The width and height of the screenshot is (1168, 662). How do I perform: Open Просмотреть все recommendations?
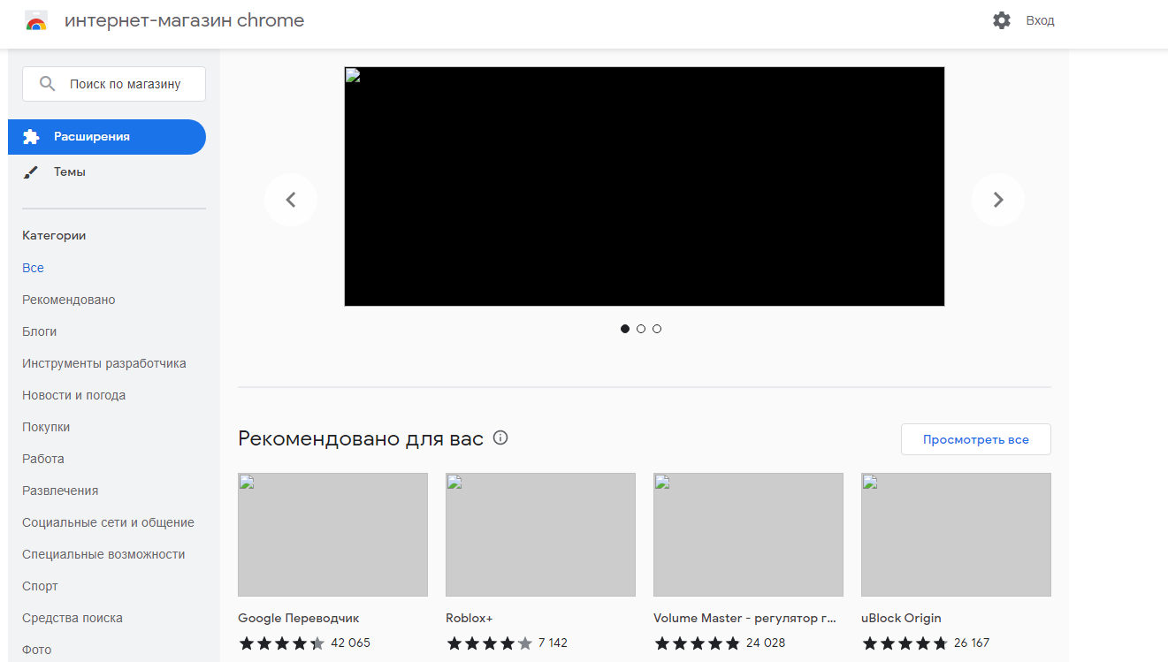[975, 438]
